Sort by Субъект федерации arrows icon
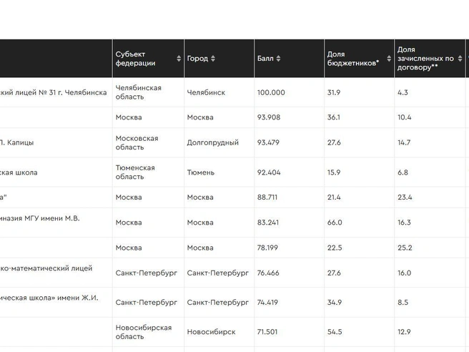The width and height of the screenshot is (469, 352). (179, 59)
